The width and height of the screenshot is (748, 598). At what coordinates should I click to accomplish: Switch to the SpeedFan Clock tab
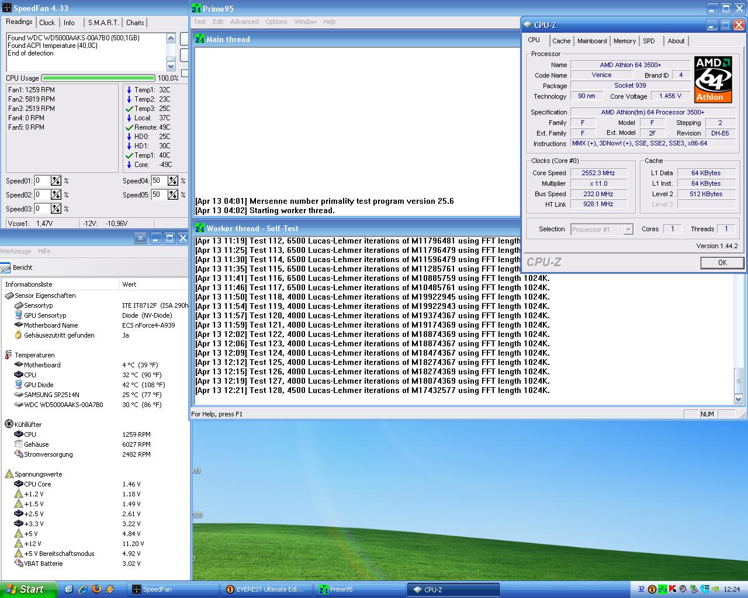point(47,23)
